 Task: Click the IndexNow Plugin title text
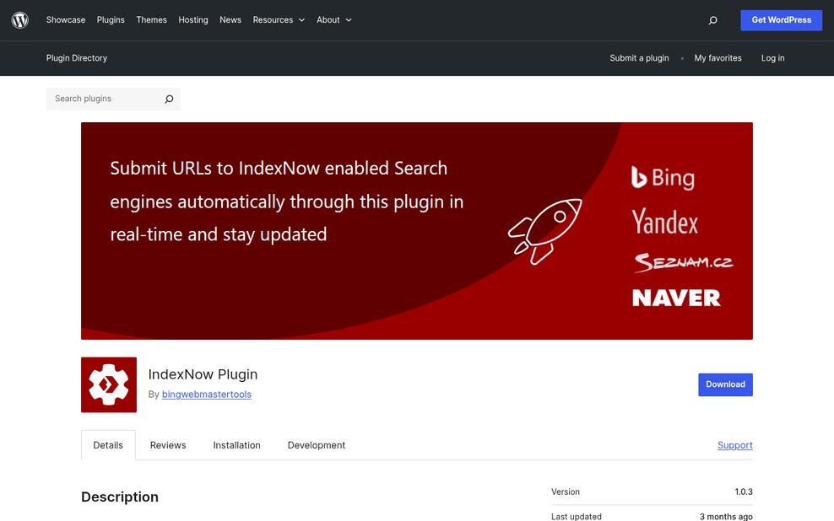click(x=203, y=374)
